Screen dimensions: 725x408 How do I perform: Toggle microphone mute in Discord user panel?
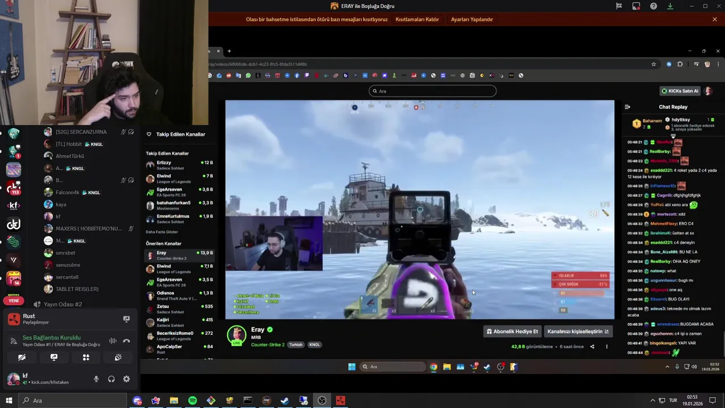click(96, 379)
